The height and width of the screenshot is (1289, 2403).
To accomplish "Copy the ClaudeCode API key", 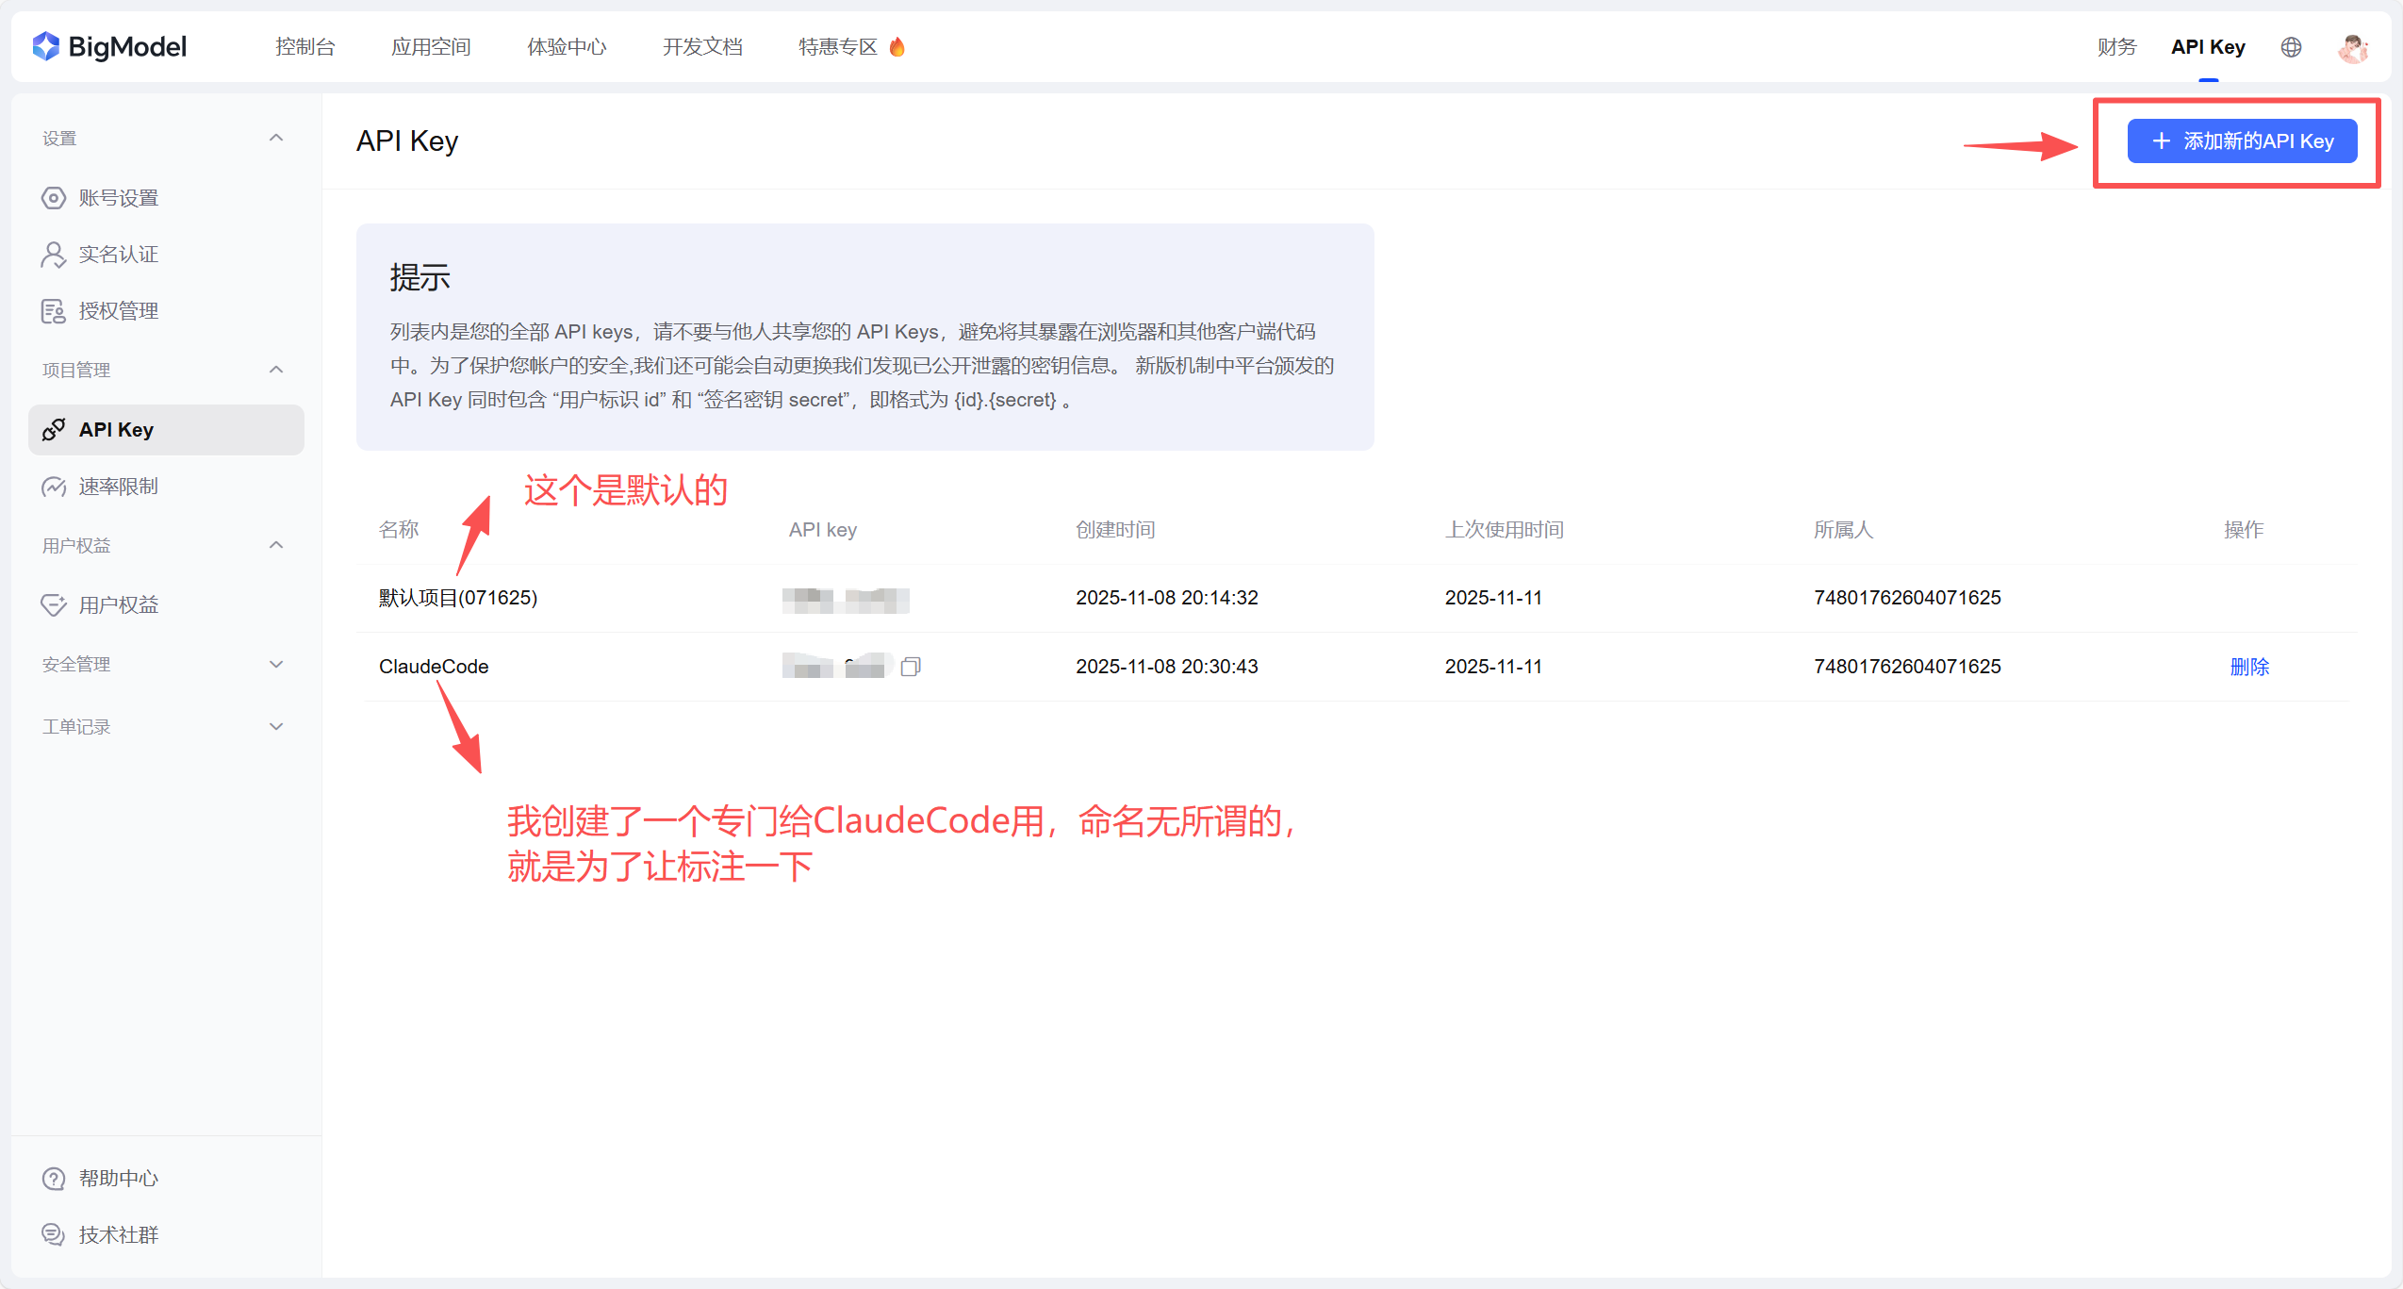I will point(911,667).
